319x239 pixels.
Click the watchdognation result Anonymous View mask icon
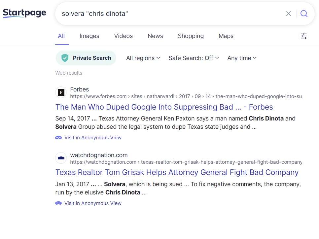click(x=58, y=203)
